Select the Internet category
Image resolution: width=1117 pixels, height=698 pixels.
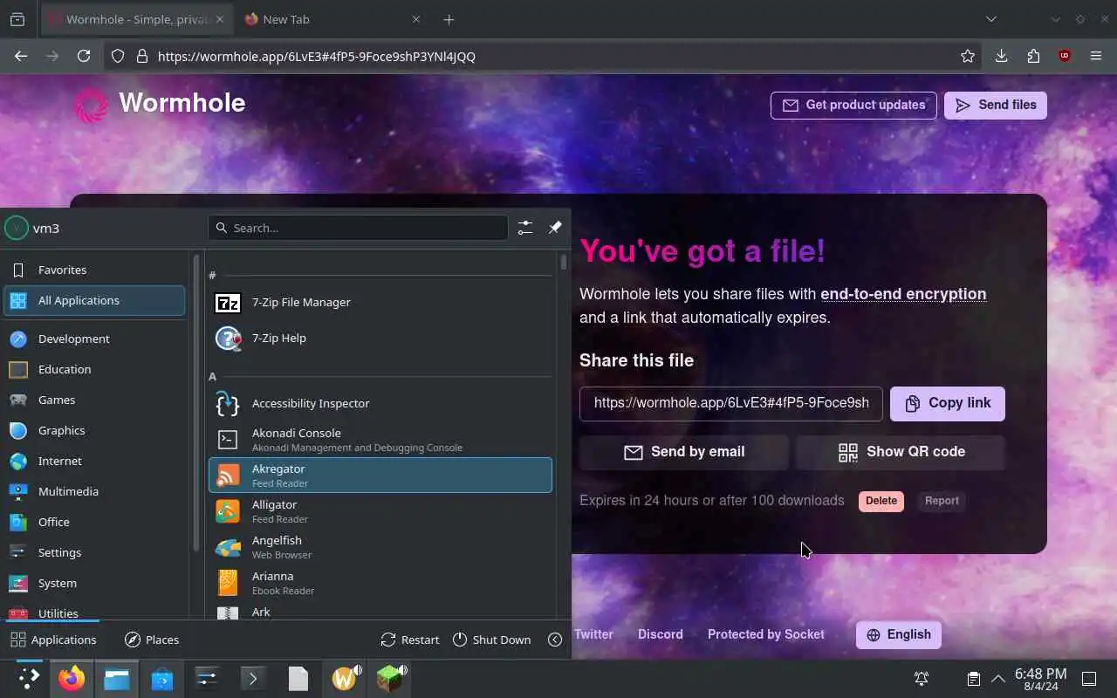tap(94, 461)
